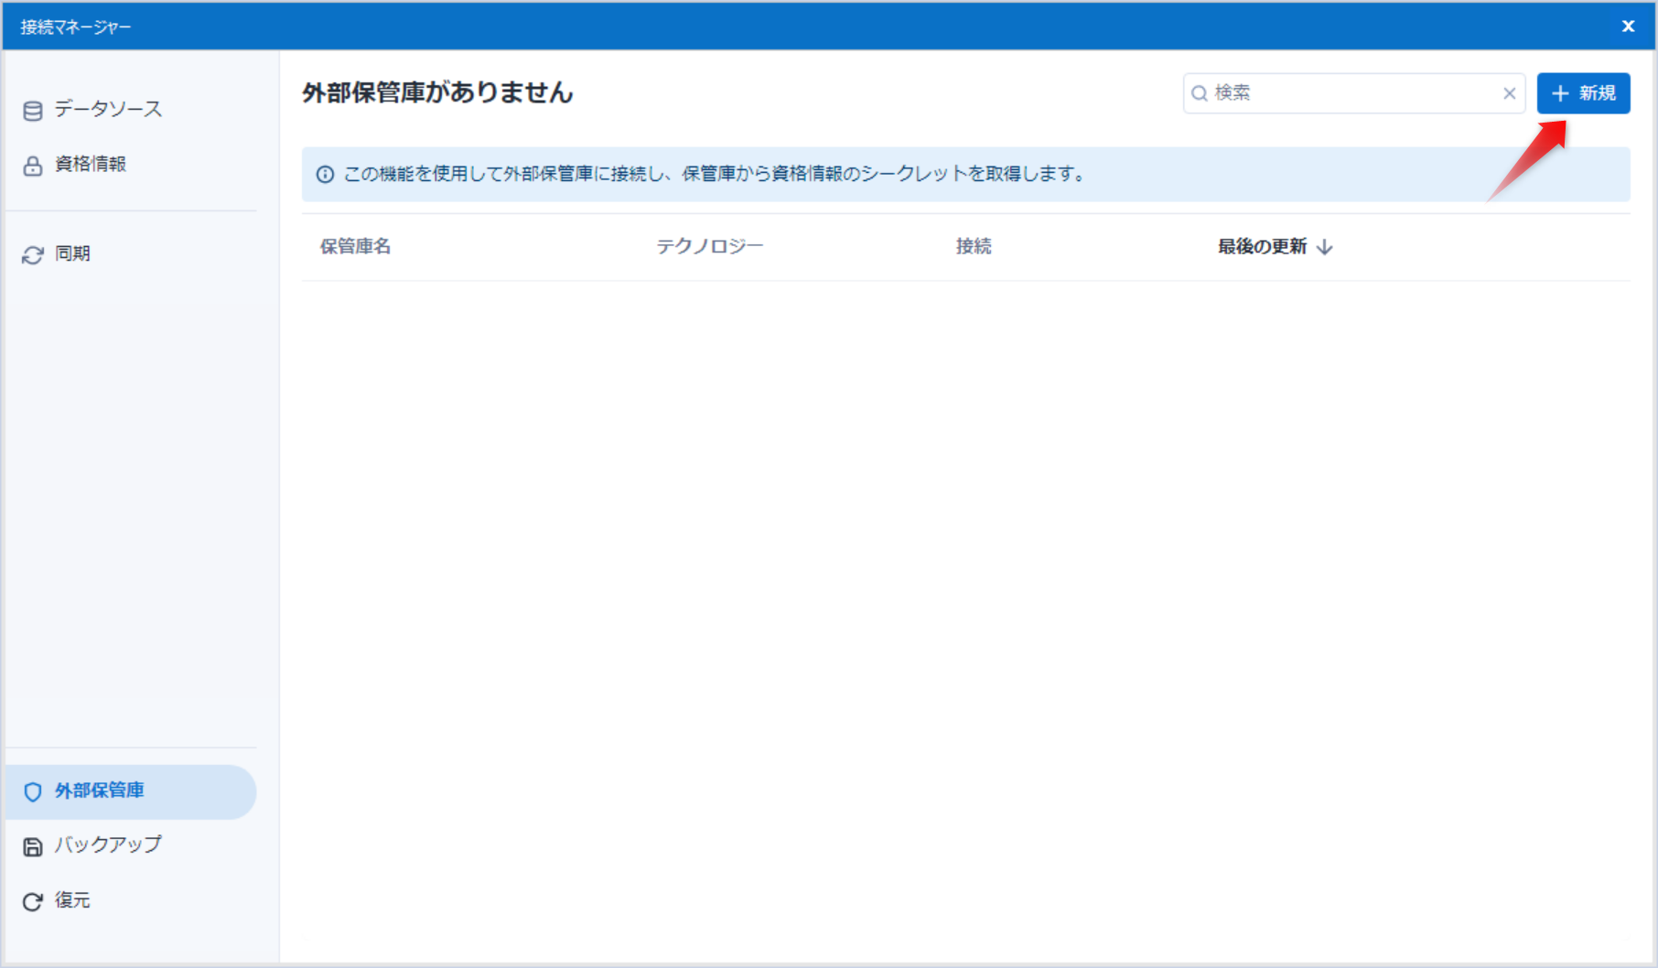
Task: Open the データソース section label
Action: [108, 110]
